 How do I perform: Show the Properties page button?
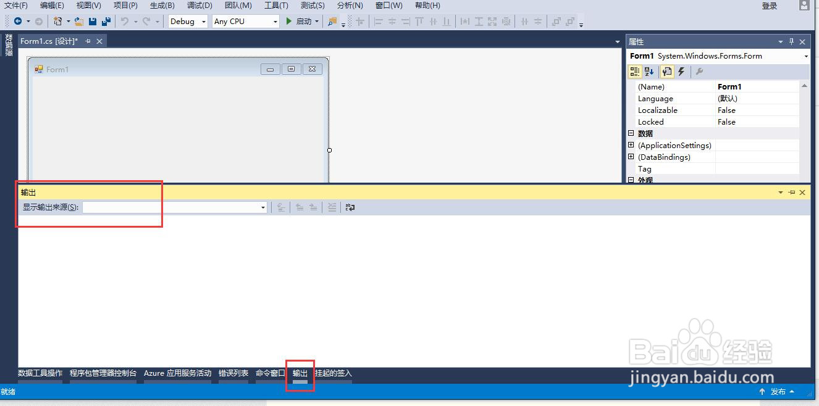click(x=667, y=72)
